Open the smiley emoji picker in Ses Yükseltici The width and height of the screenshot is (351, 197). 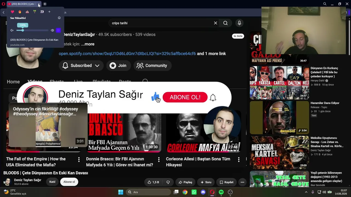point(59,18)
